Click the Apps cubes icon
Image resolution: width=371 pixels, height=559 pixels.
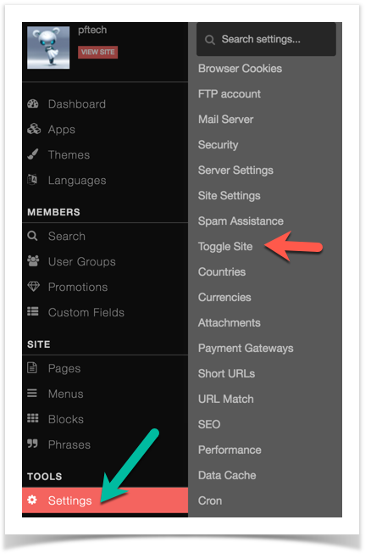[34, 129]
